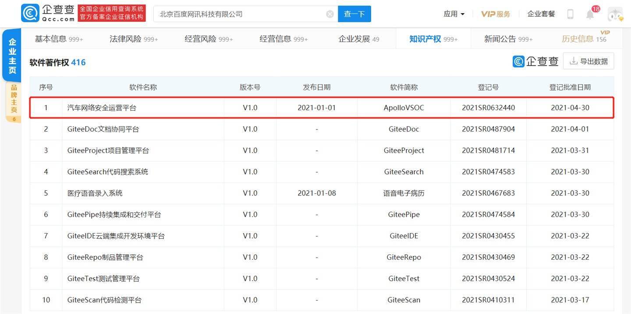Open the user avatar menu
This screenshot has height=314, width=631.
(x=615, y=14)
